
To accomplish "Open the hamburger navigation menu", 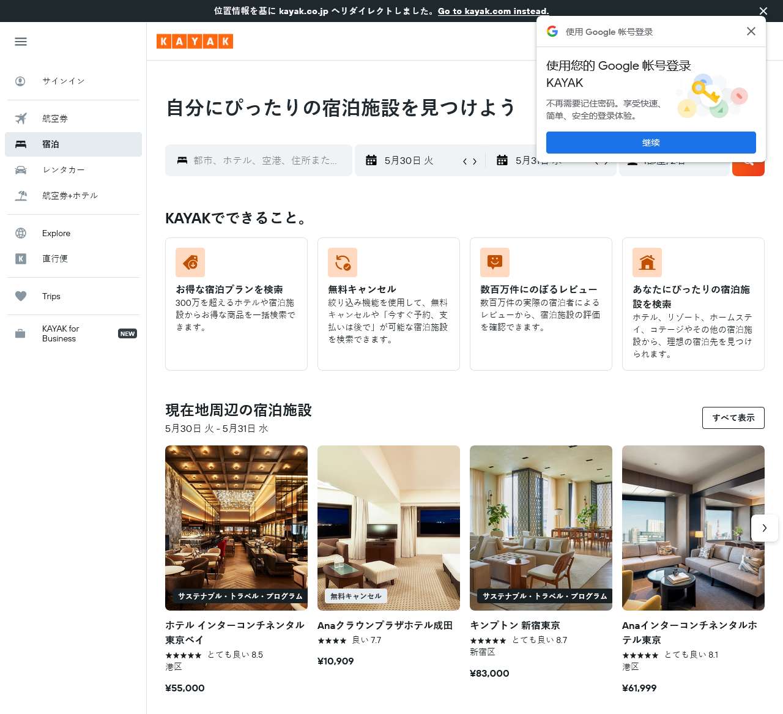I will 21,42.
